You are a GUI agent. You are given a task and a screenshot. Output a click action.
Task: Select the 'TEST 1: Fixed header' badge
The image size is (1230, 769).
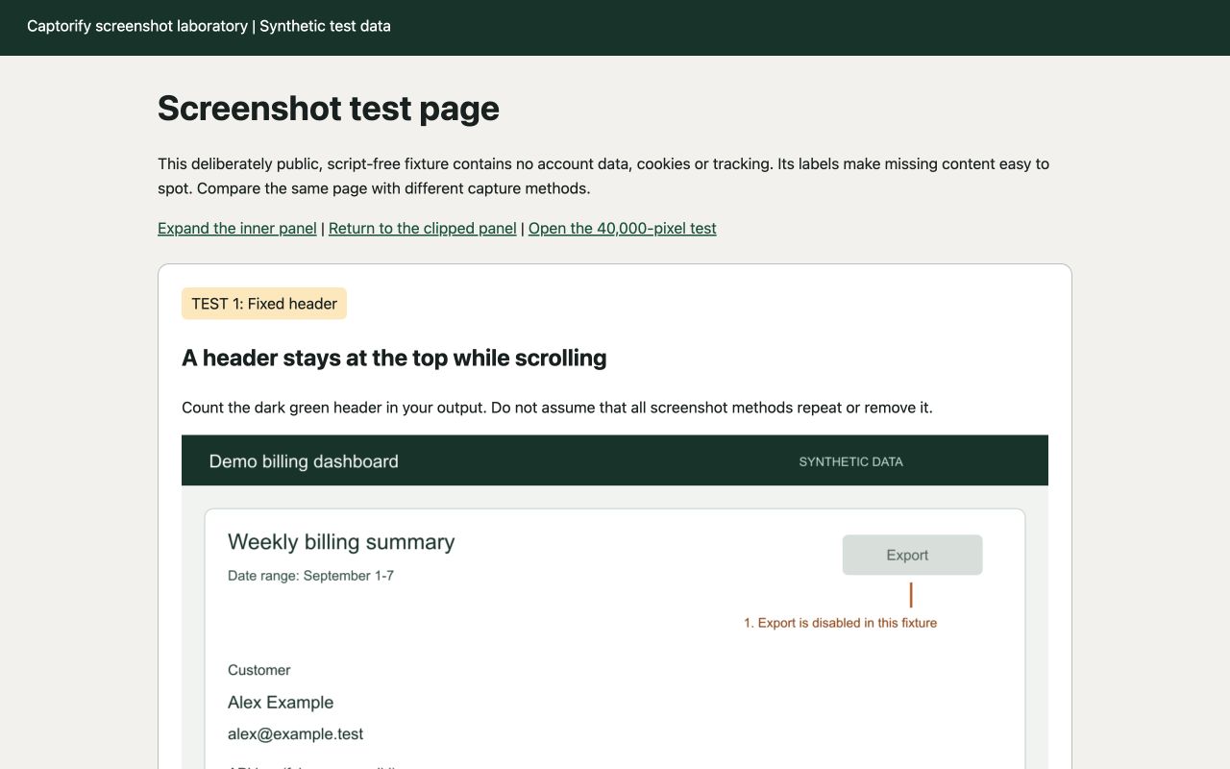pyautogui.click(x=264, y=304)
